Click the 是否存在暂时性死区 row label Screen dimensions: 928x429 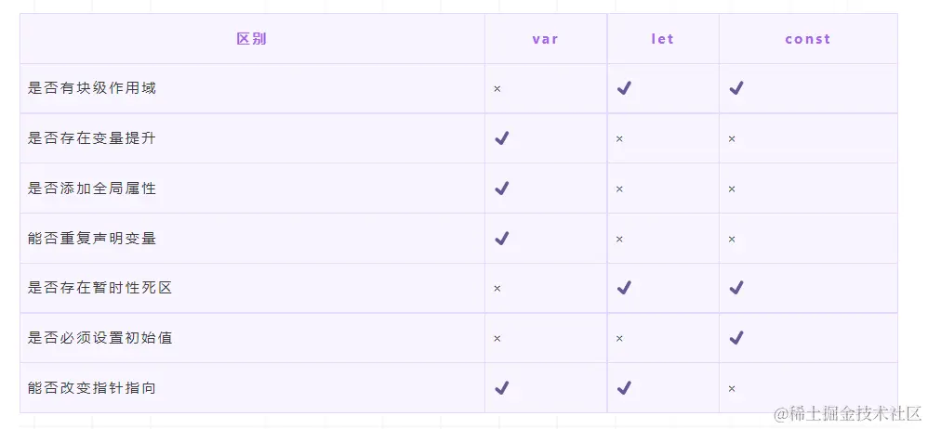100,288
